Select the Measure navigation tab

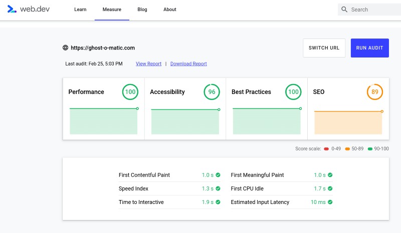point(112,9)
